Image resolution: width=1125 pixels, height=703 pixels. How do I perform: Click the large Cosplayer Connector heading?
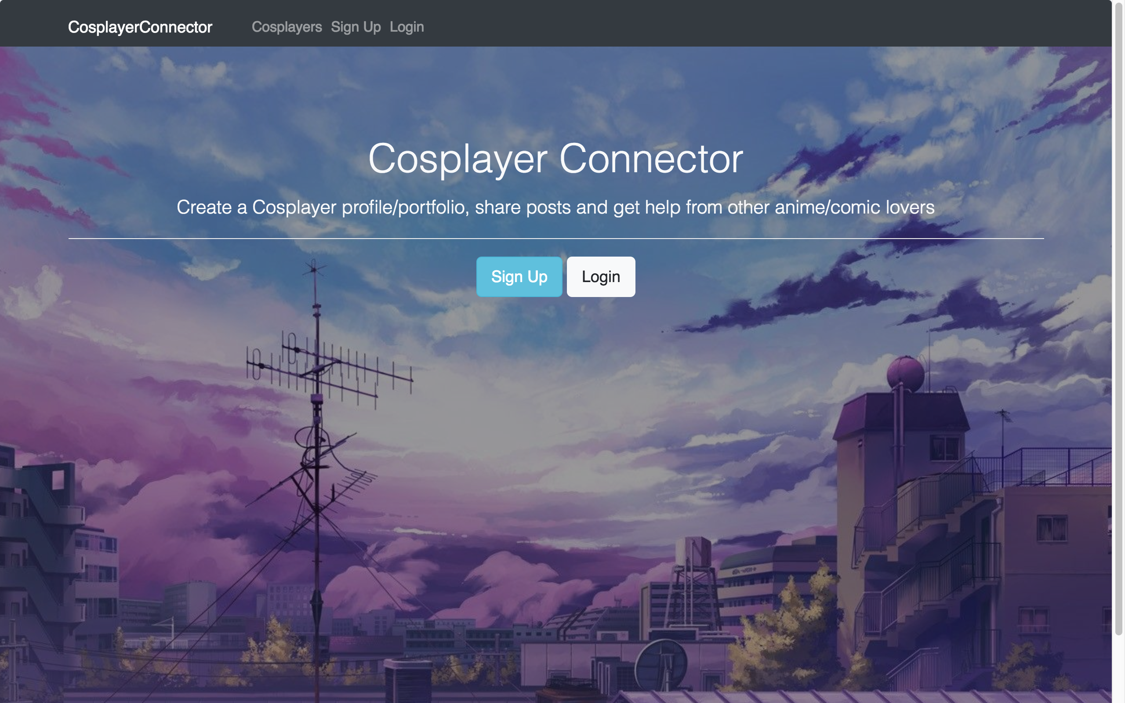(555, 159)
